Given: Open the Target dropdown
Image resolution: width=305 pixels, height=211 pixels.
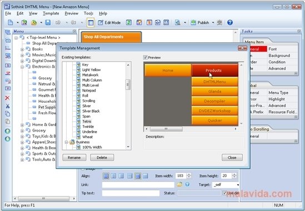Looking at the screenshot, I should [238, 185].
